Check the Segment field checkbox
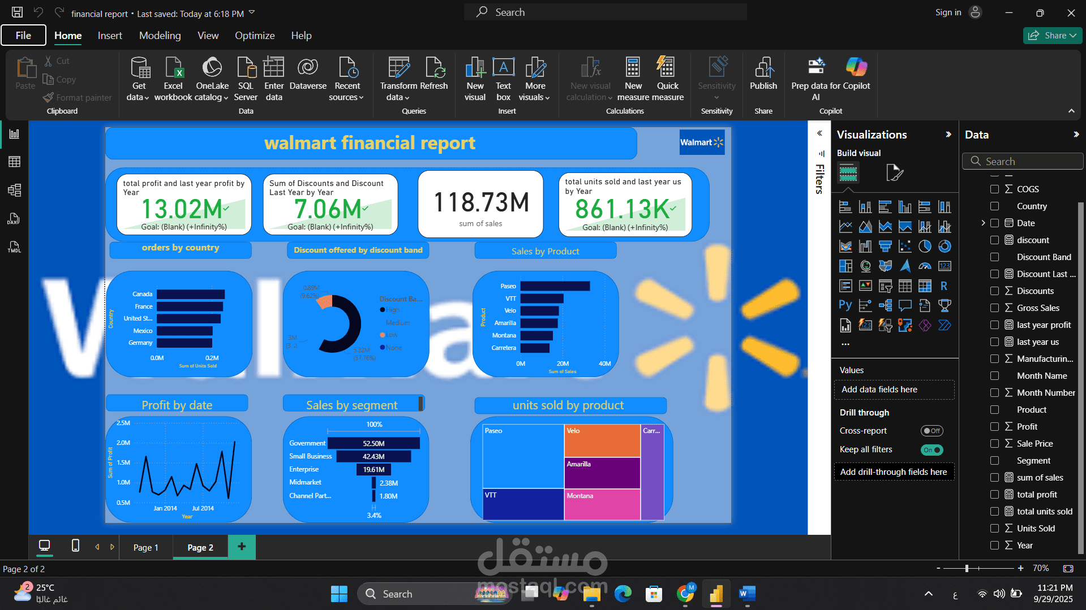The image size is (1086, 610). [994, 460]
